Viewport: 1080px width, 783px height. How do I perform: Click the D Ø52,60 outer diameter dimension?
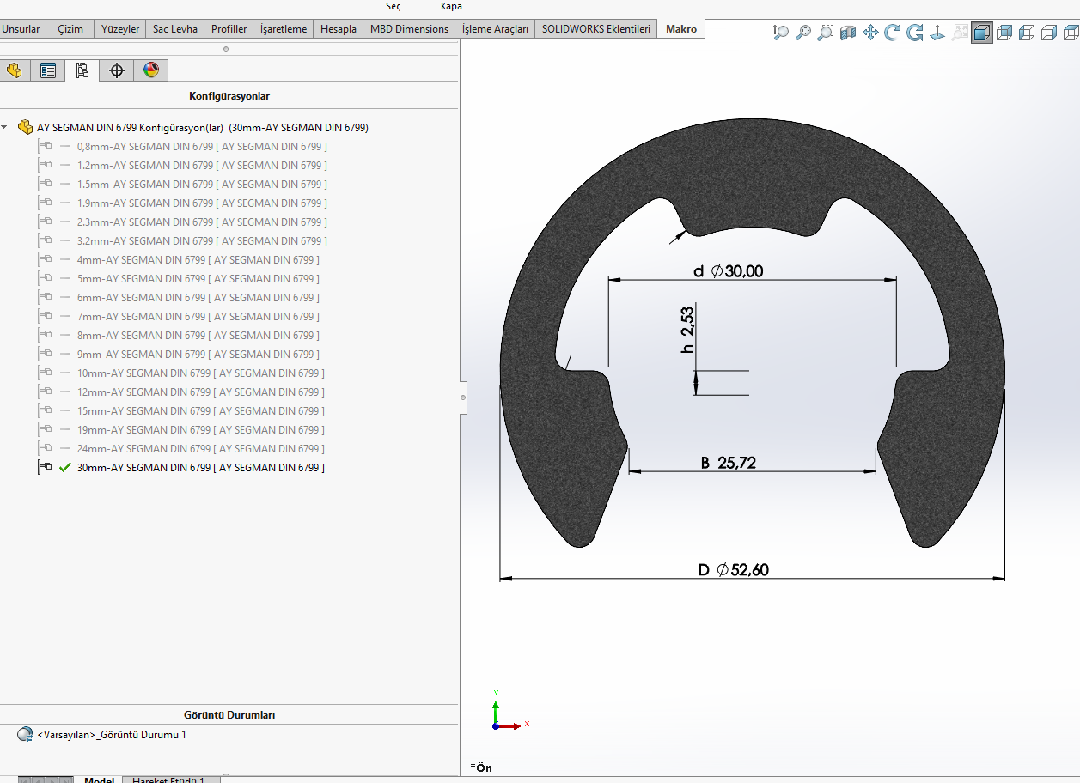click(x=733, y=570)
